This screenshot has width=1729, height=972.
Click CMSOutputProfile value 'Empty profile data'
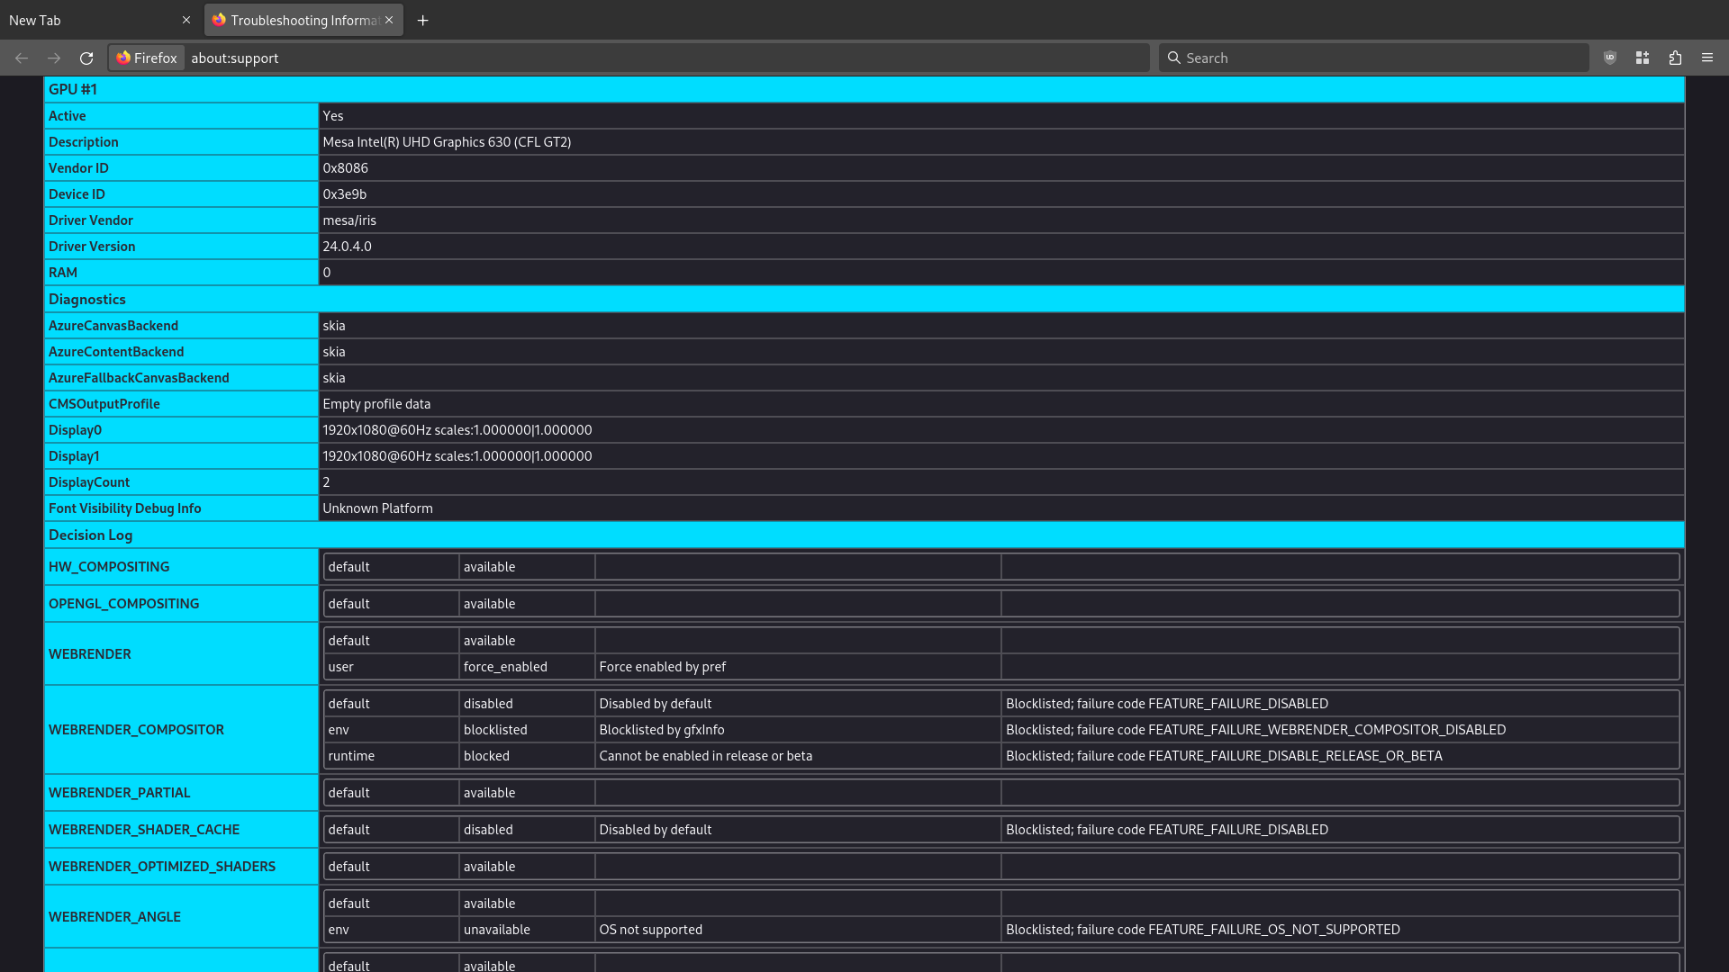pos(376,404)
